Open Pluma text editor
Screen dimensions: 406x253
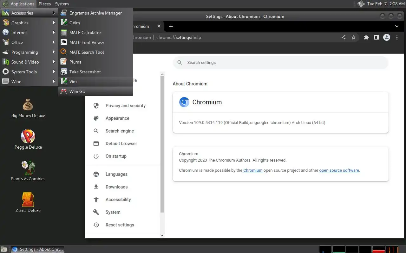[x=95, y=62]
